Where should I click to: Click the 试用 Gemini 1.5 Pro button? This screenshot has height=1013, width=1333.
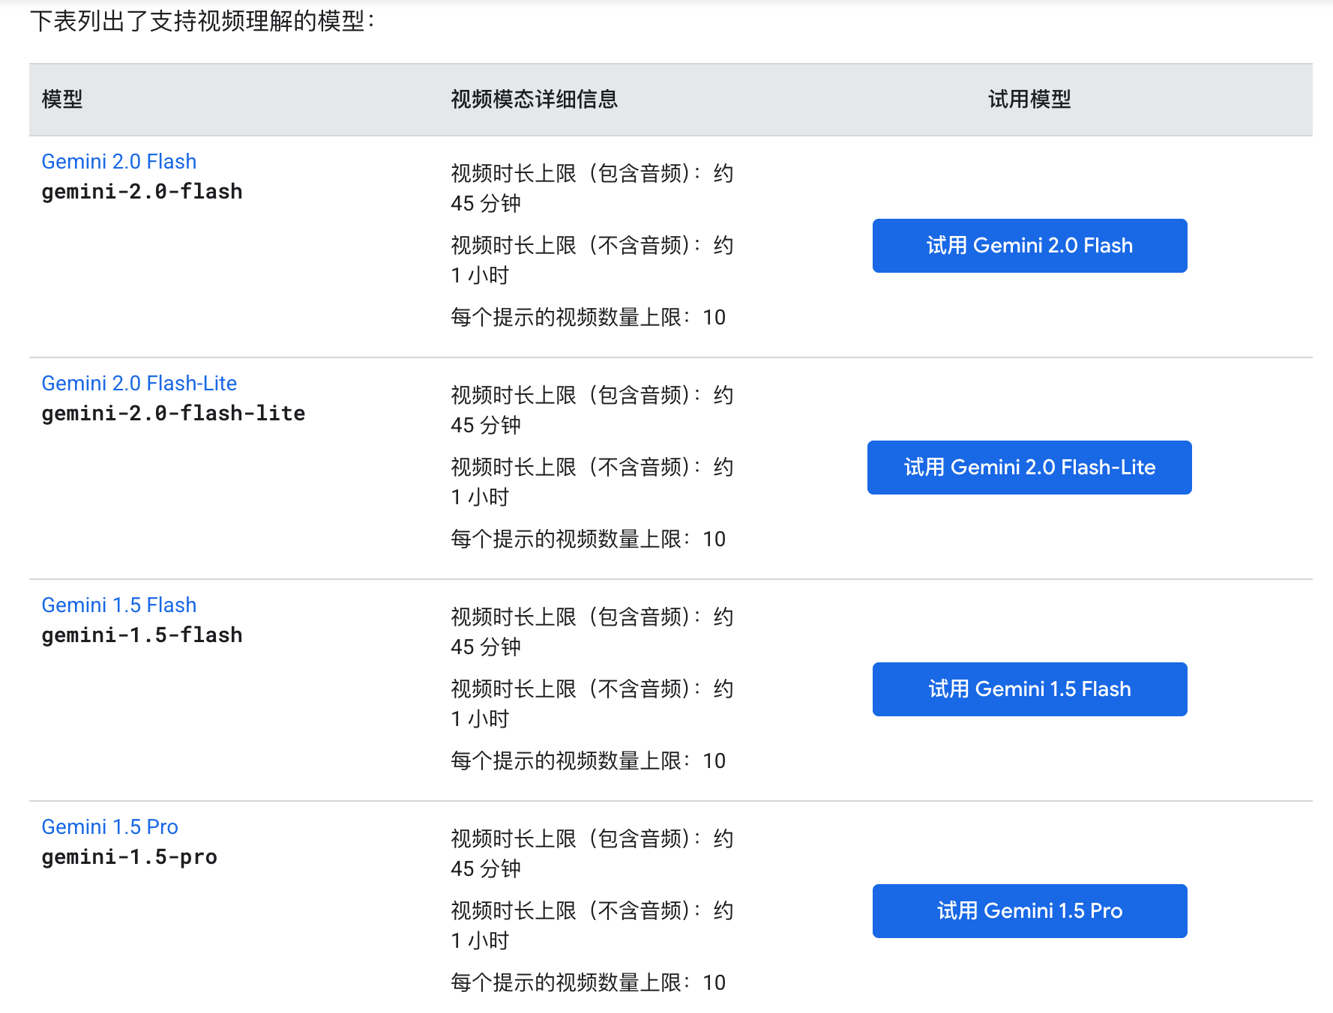coord(1029,911)
